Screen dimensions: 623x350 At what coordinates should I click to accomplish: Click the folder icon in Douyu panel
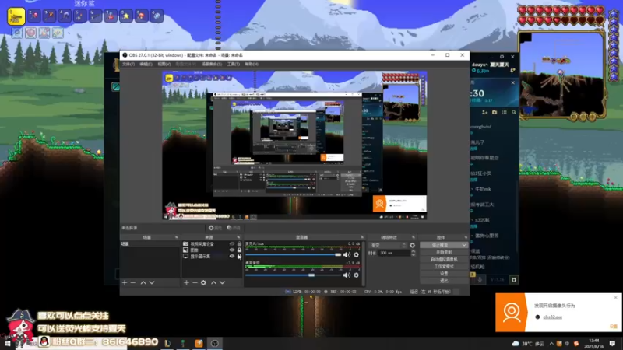point(495,112)
